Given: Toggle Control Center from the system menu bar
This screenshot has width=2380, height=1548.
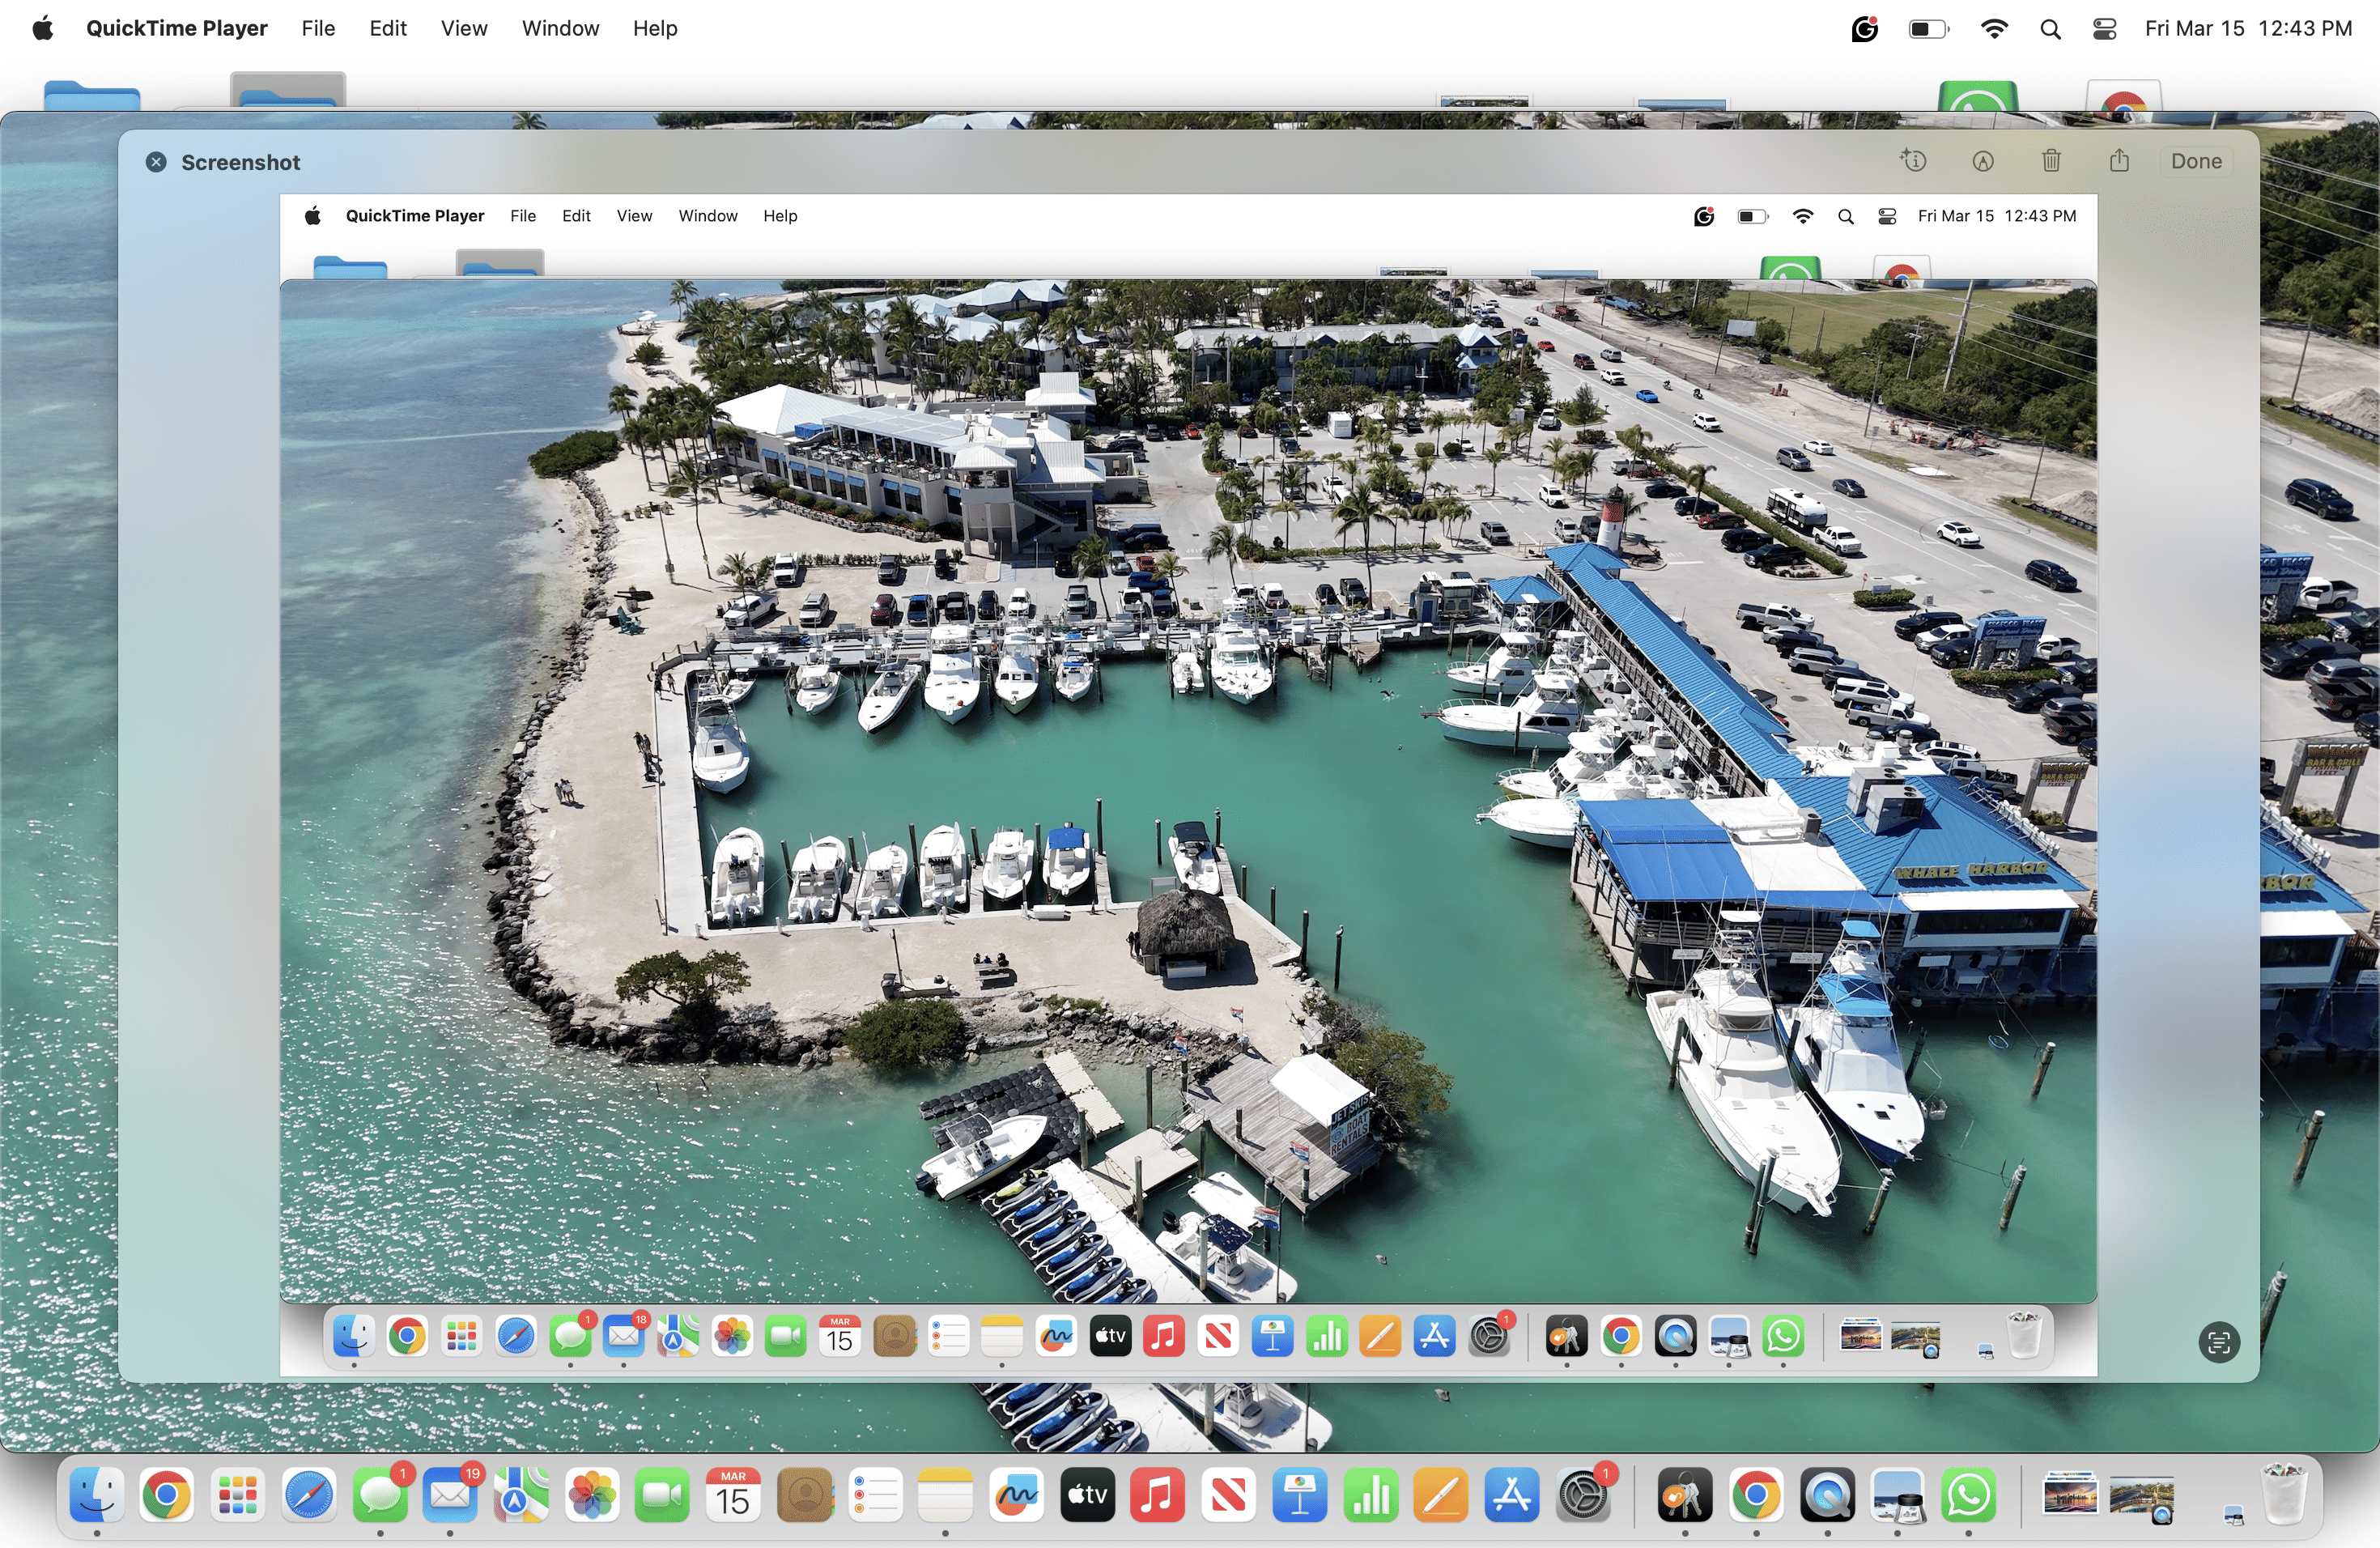Looking at the screenshot, I should [2104, 29].
